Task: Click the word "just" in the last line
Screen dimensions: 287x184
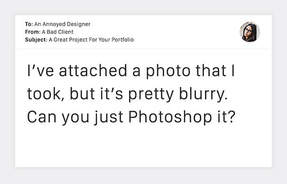Action: point(109,117)
